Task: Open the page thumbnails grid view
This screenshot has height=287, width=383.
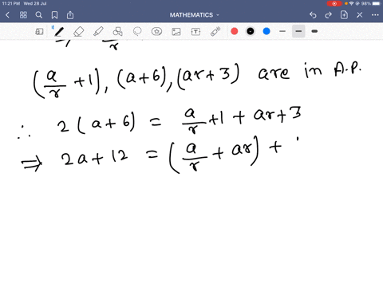Action: tap(23, 15)
